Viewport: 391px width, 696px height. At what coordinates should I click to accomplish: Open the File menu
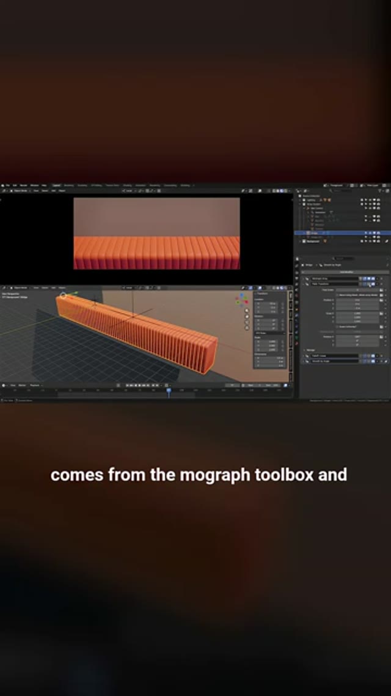[7, 185]
